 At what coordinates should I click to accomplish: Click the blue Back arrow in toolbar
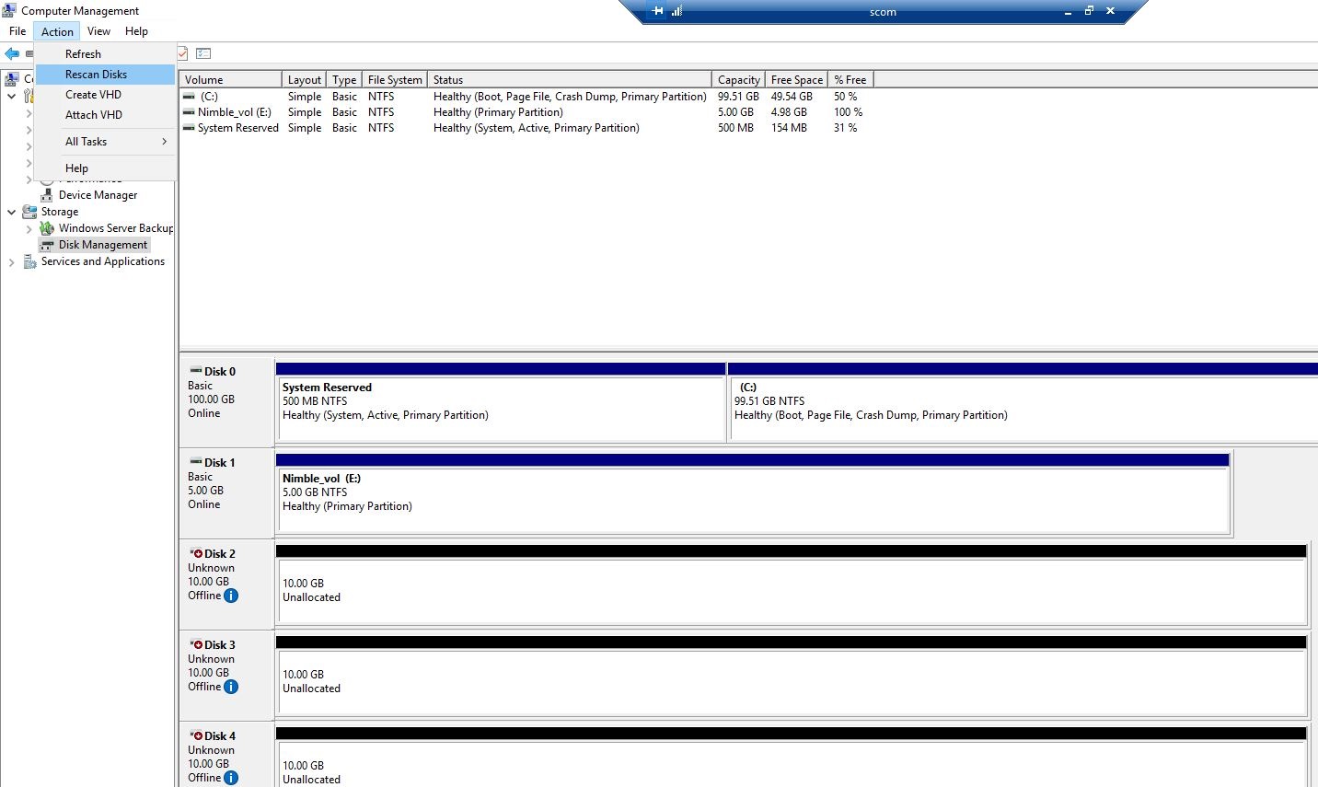click(x=12, y=53)
